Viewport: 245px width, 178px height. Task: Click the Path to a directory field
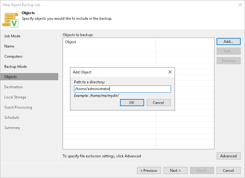click(122, 89)
